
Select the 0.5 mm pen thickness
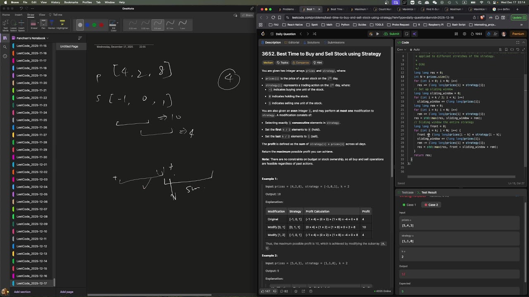[157, 24]
